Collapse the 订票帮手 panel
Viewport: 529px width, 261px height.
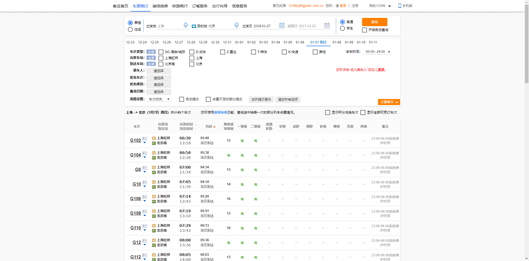389,102
